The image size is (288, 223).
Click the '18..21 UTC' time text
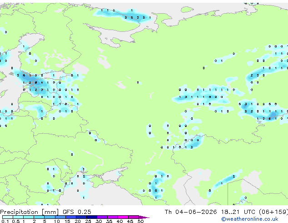[238, 212]
